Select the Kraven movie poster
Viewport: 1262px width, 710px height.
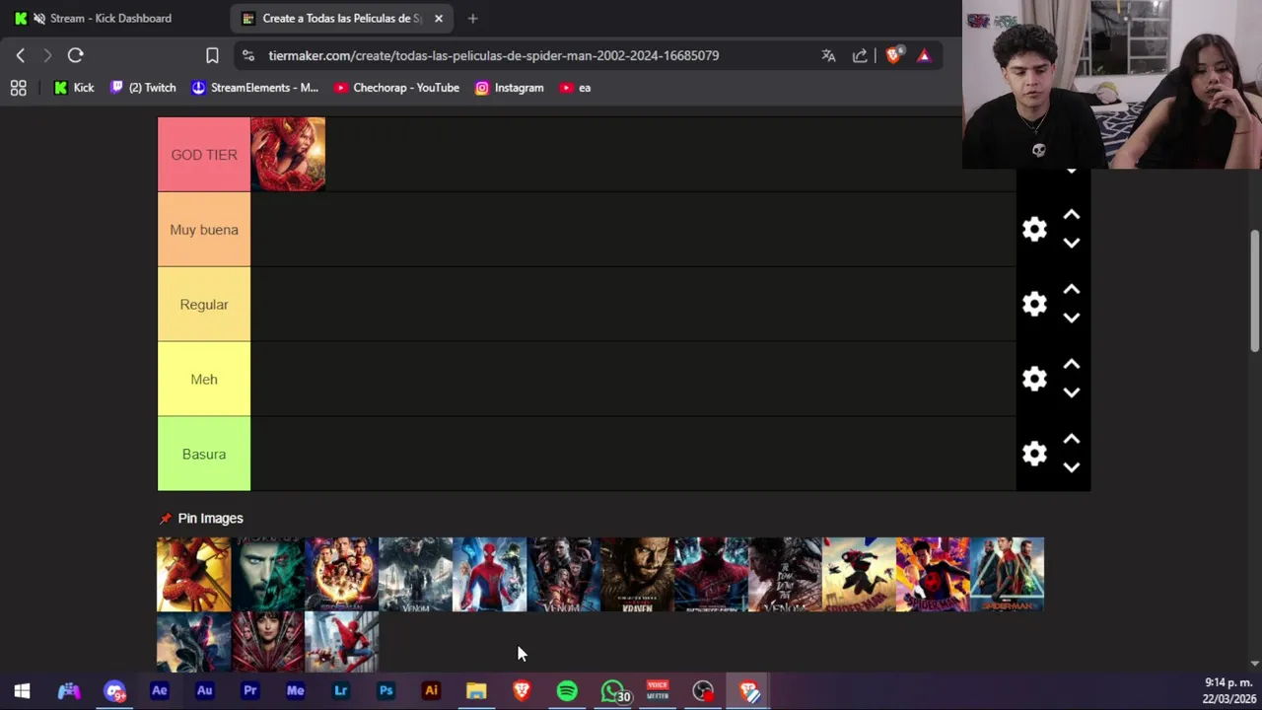pyautogui.click(x=637, y=574)
